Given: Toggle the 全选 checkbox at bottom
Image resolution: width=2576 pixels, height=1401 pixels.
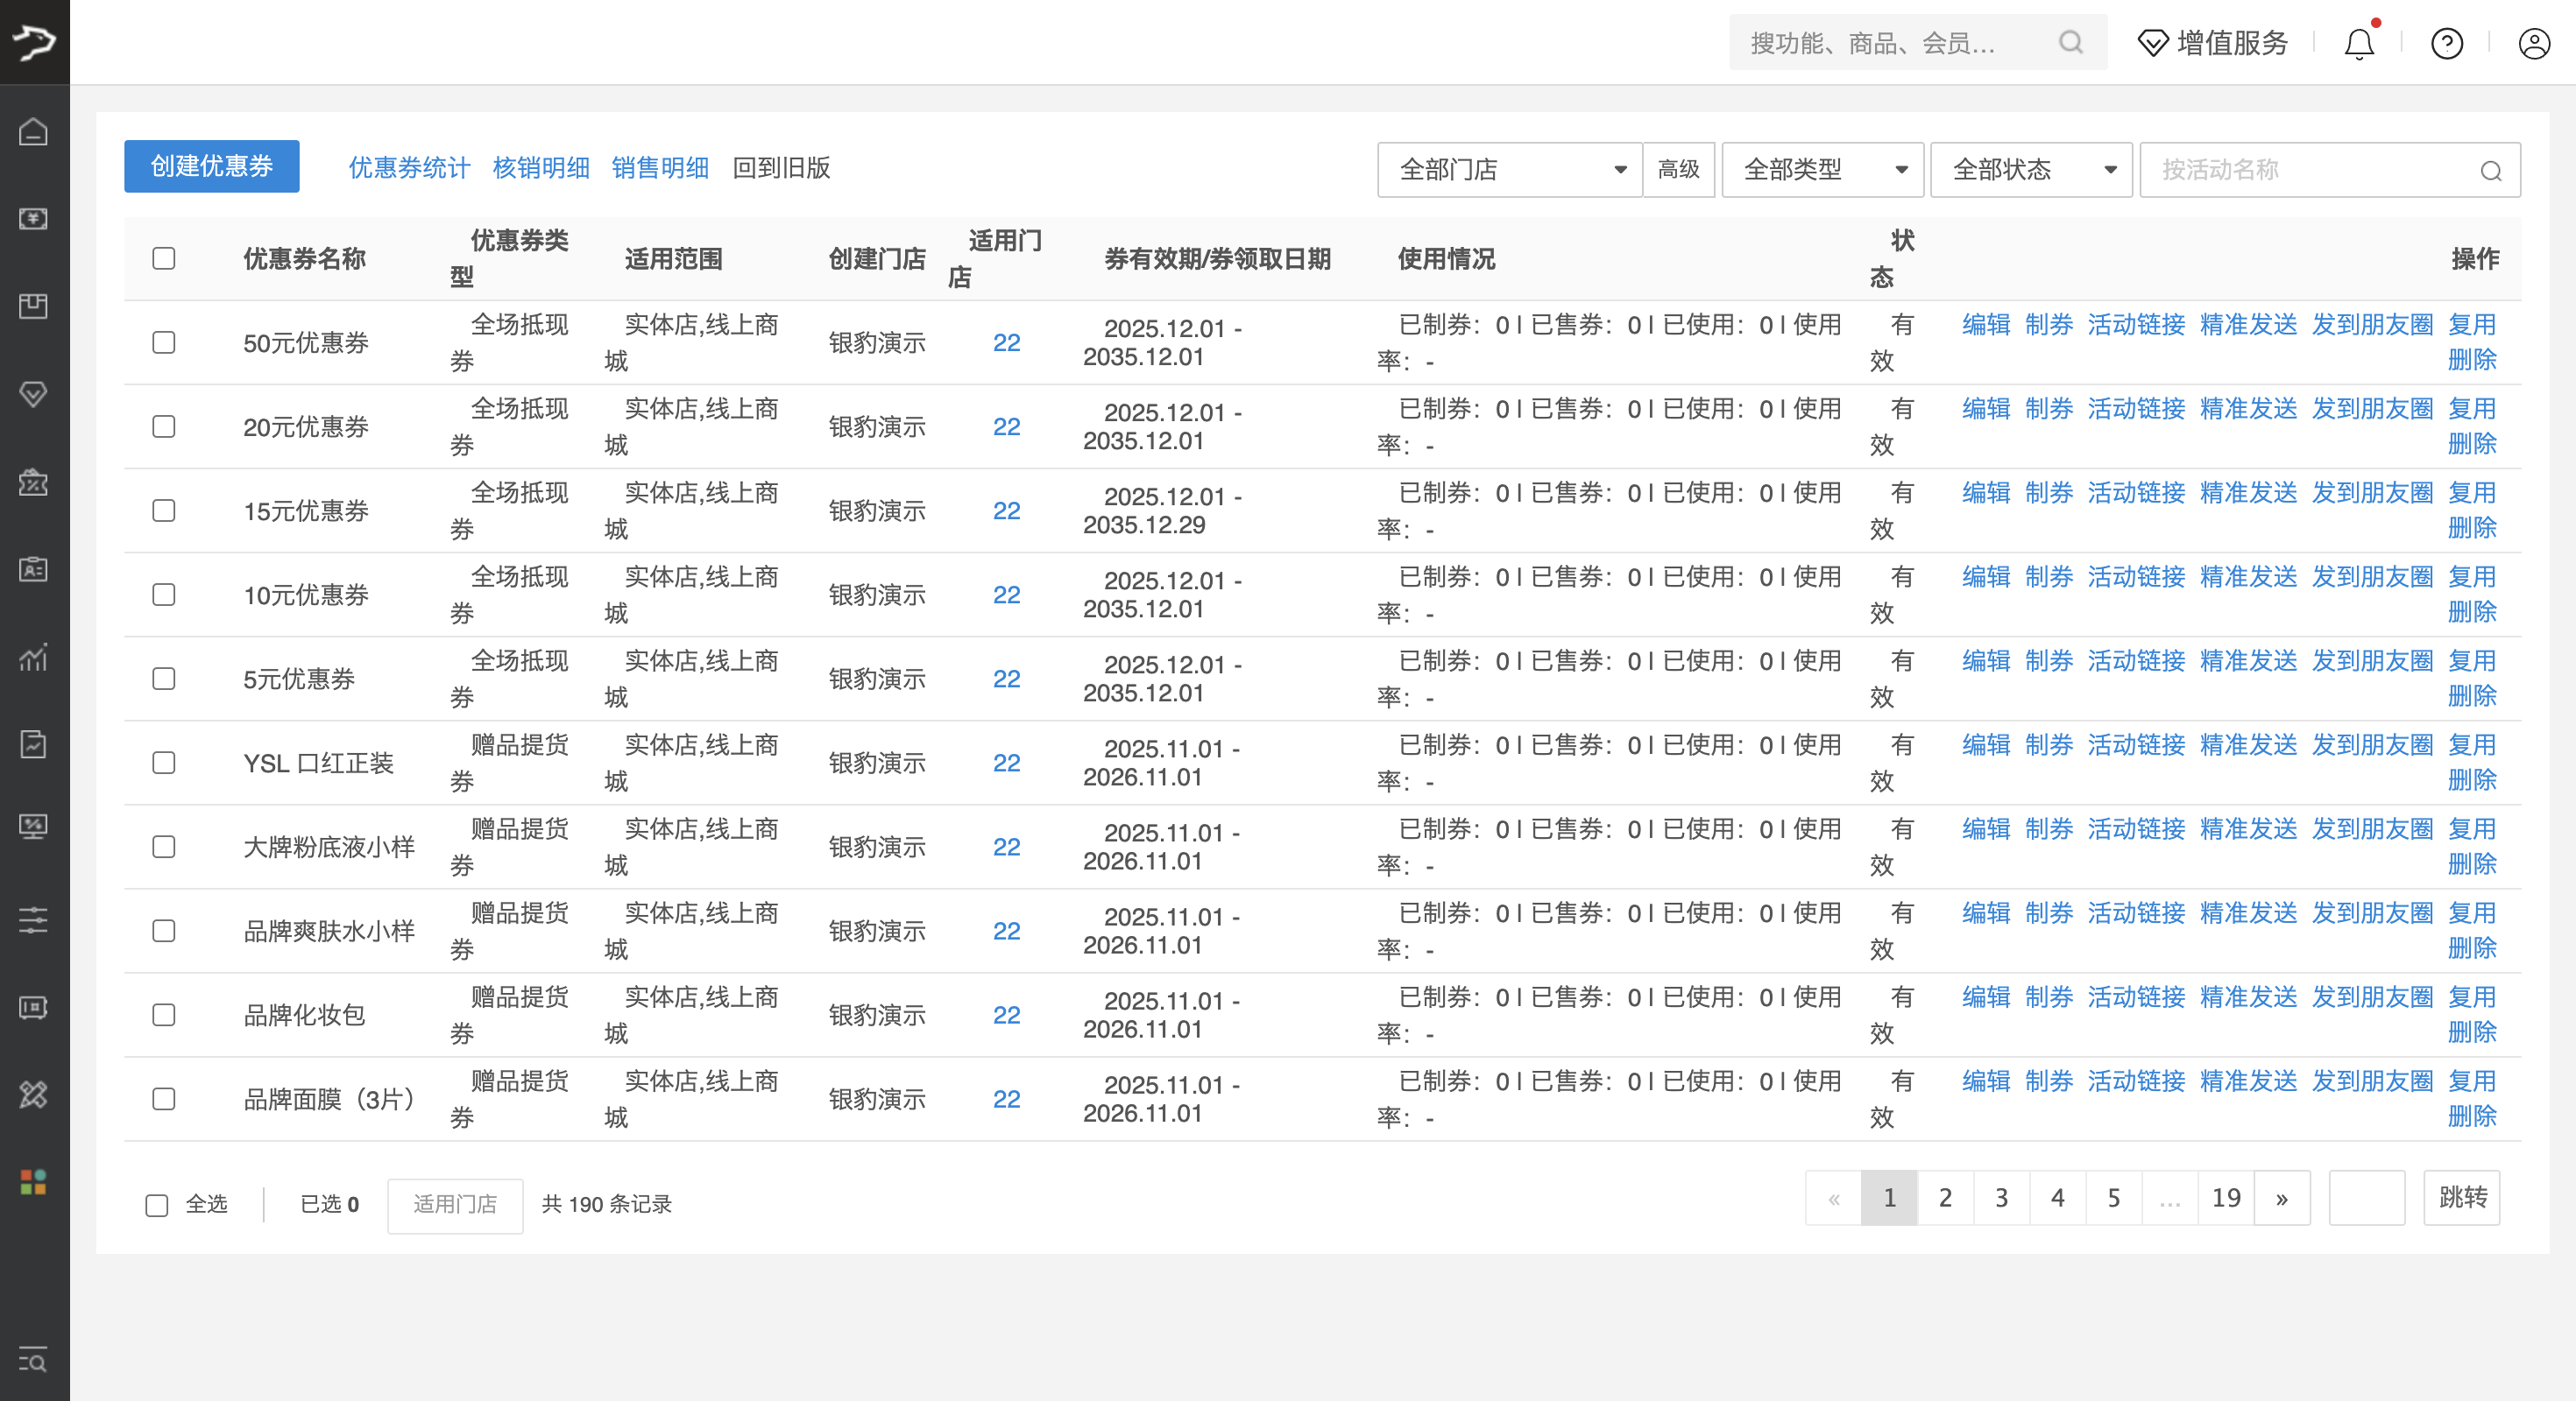Looking at the screenshot, I should tap(157, 1205).
